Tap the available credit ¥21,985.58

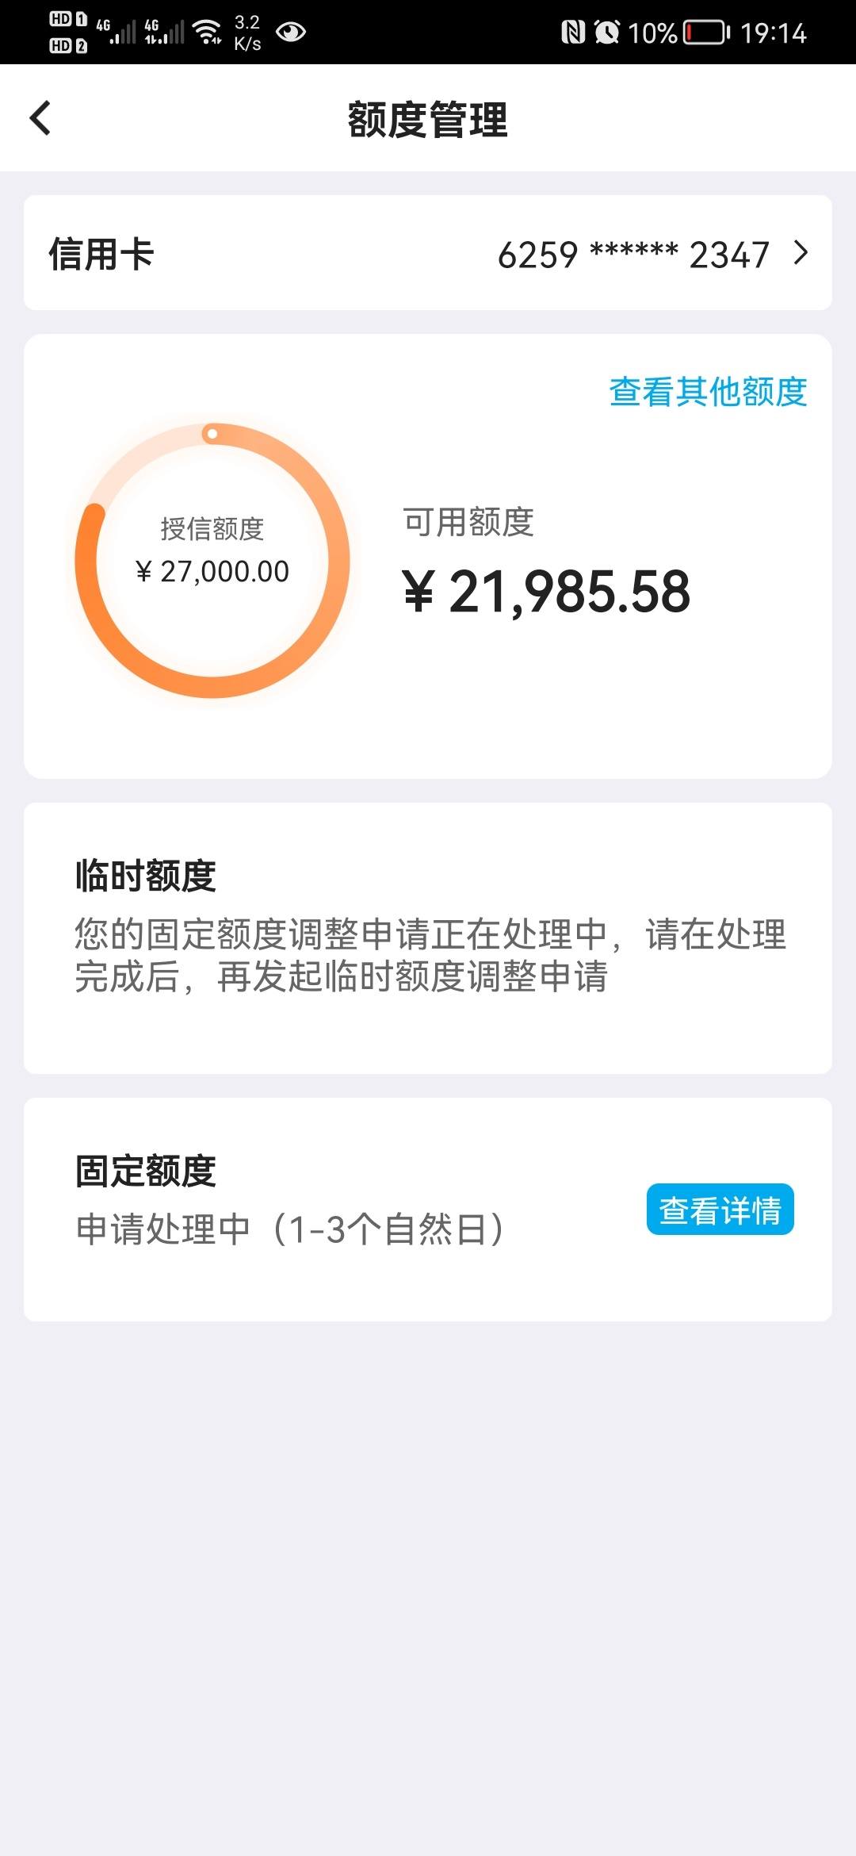coord(546,592)
